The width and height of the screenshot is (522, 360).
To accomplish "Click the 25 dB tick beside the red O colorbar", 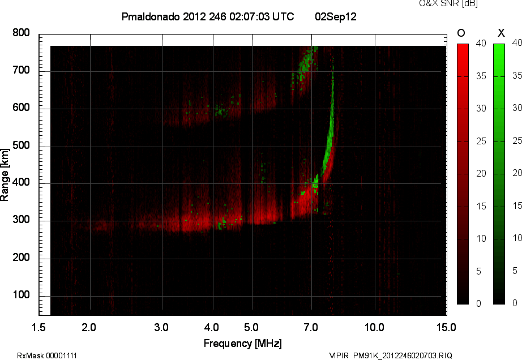I will [x=481, y=142].
